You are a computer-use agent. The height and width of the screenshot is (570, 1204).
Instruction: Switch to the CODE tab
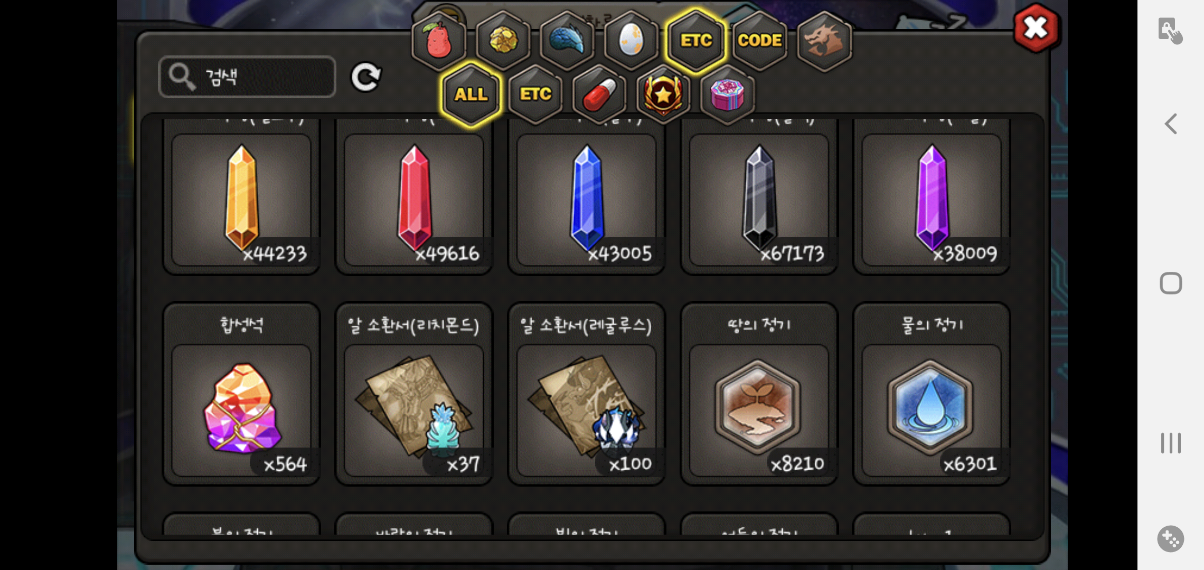click(x=760, y=41)
